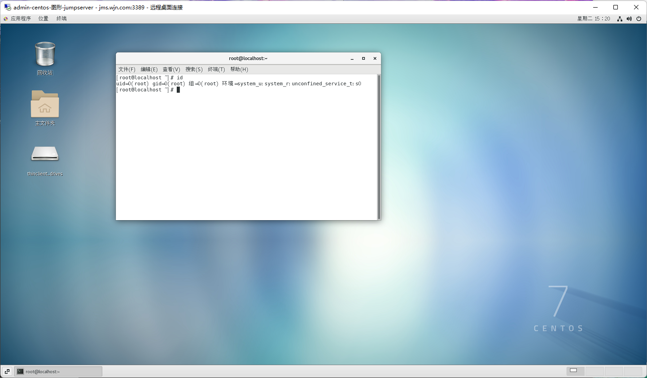Viewport: 647px width, 378px height.
Task: Click the Remote Desktop connection icon in title bar
Action: [x=7, y=7]
